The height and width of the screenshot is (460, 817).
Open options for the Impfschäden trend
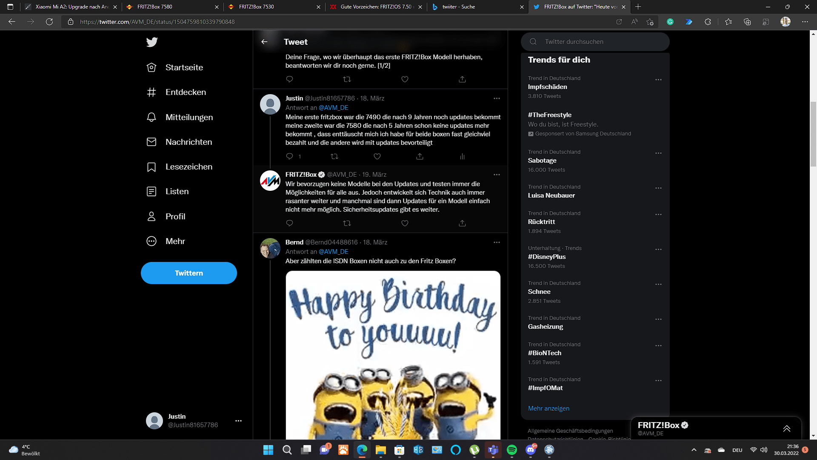point(658,80)
